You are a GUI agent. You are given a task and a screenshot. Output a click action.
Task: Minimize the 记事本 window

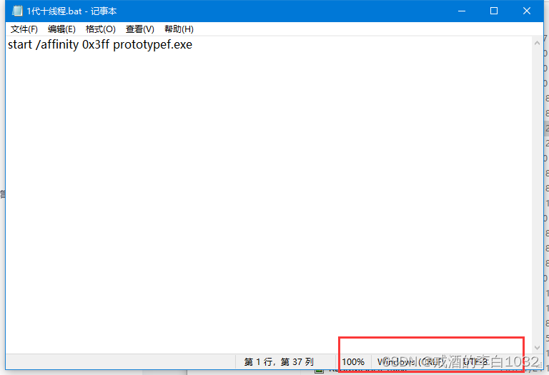pos(462,11)
